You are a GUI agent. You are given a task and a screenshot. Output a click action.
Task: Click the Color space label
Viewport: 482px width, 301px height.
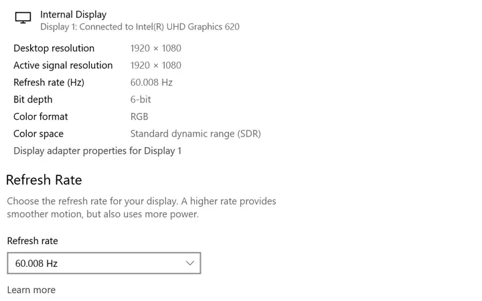[38, 134]
